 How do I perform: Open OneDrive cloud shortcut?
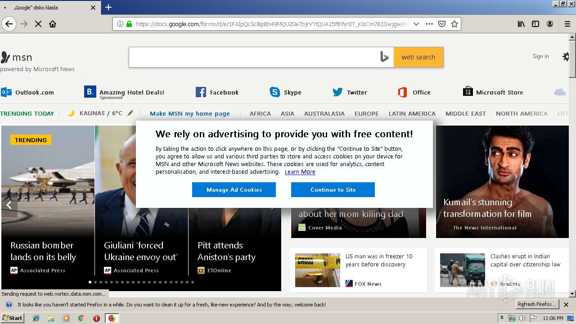[x=560, y=92]
